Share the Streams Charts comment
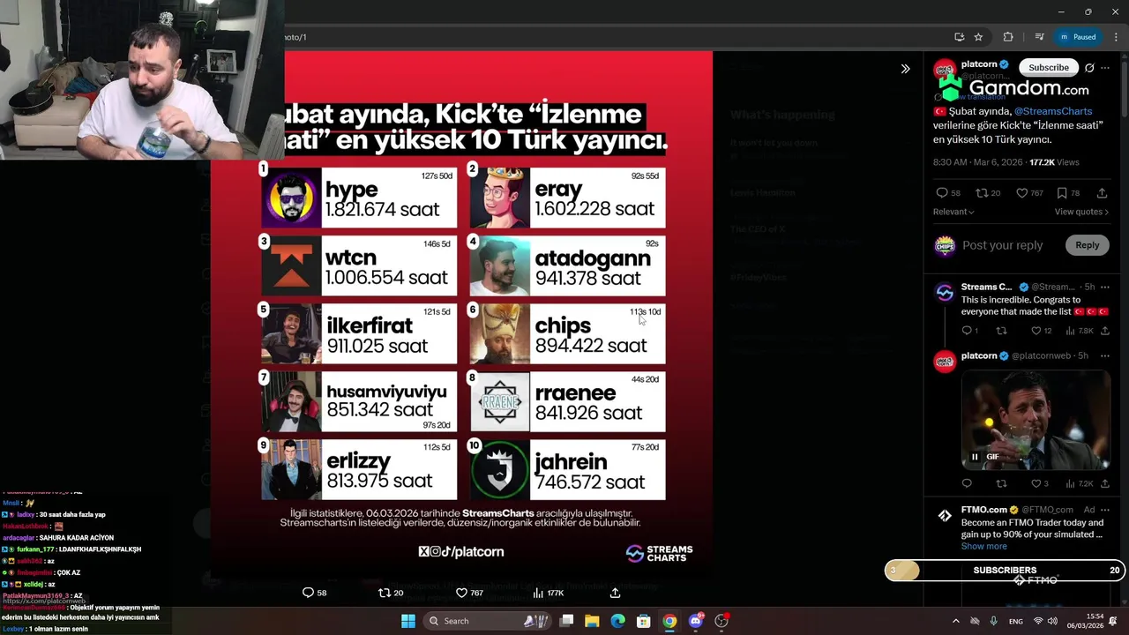 (x=1104, y=331)
